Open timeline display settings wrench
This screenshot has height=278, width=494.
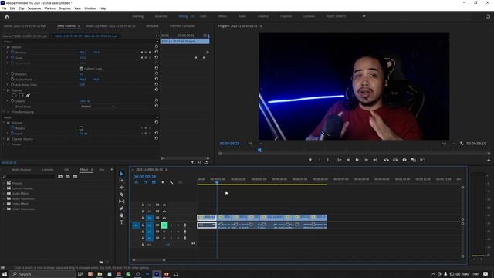[171, 182]
